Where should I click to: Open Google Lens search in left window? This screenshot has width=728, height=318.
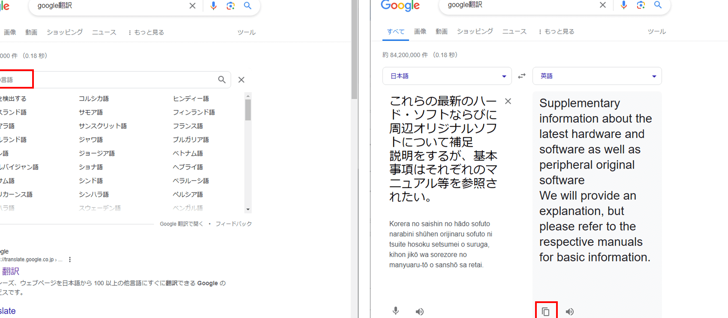click(231, 6)
